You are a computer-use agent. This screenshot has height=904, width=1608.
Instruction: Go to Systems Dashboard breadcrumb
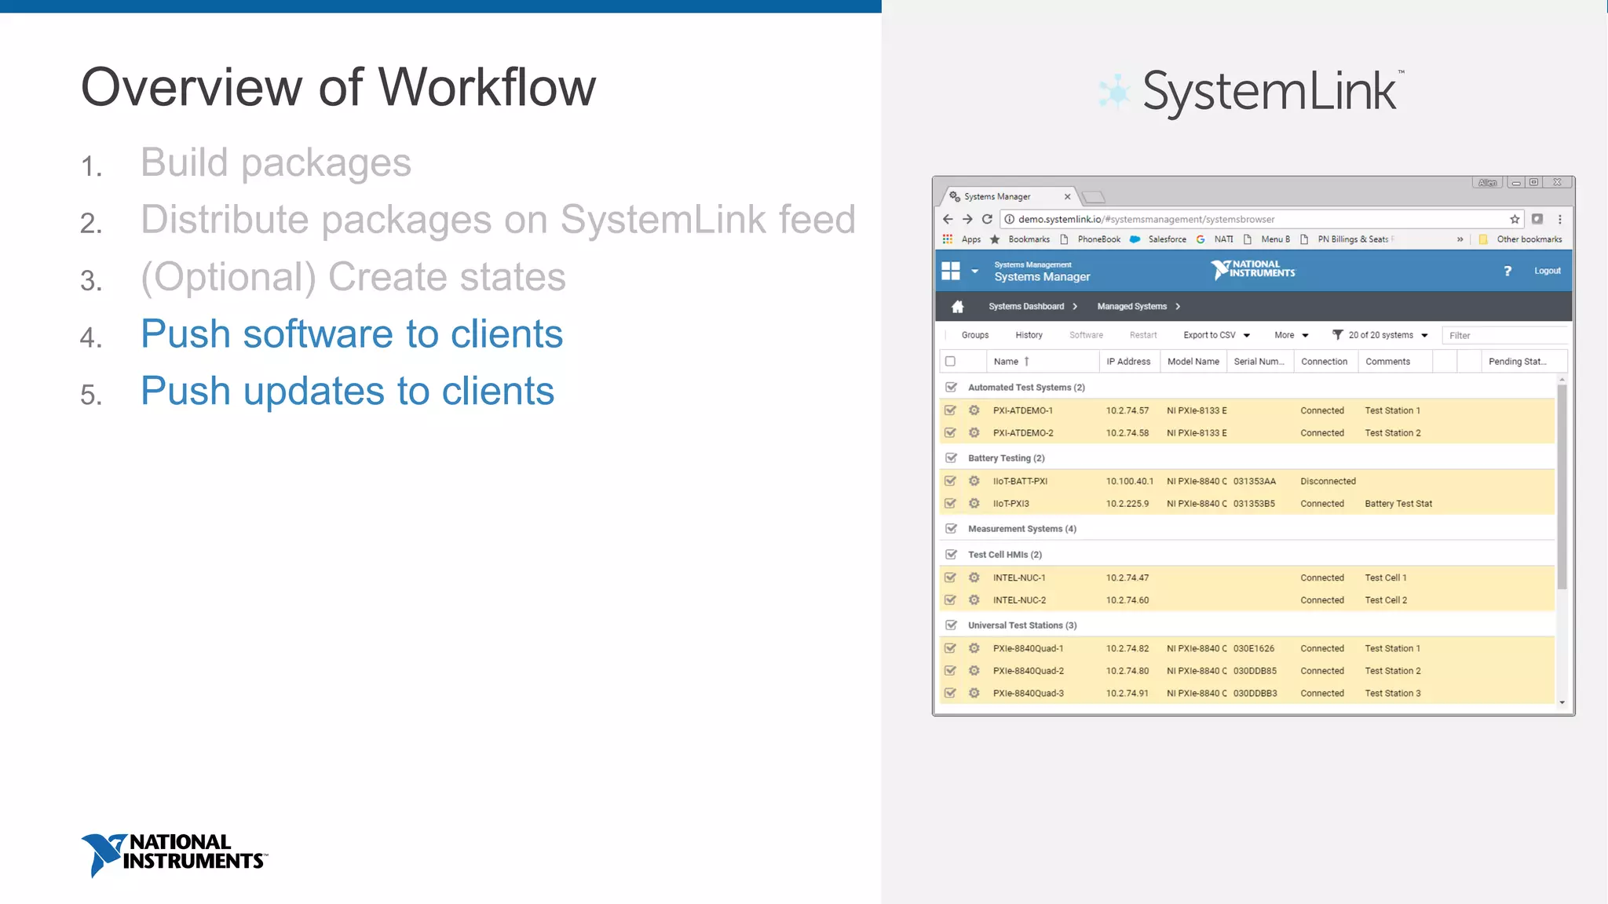pyautogui.click(x=1026, y=307)
